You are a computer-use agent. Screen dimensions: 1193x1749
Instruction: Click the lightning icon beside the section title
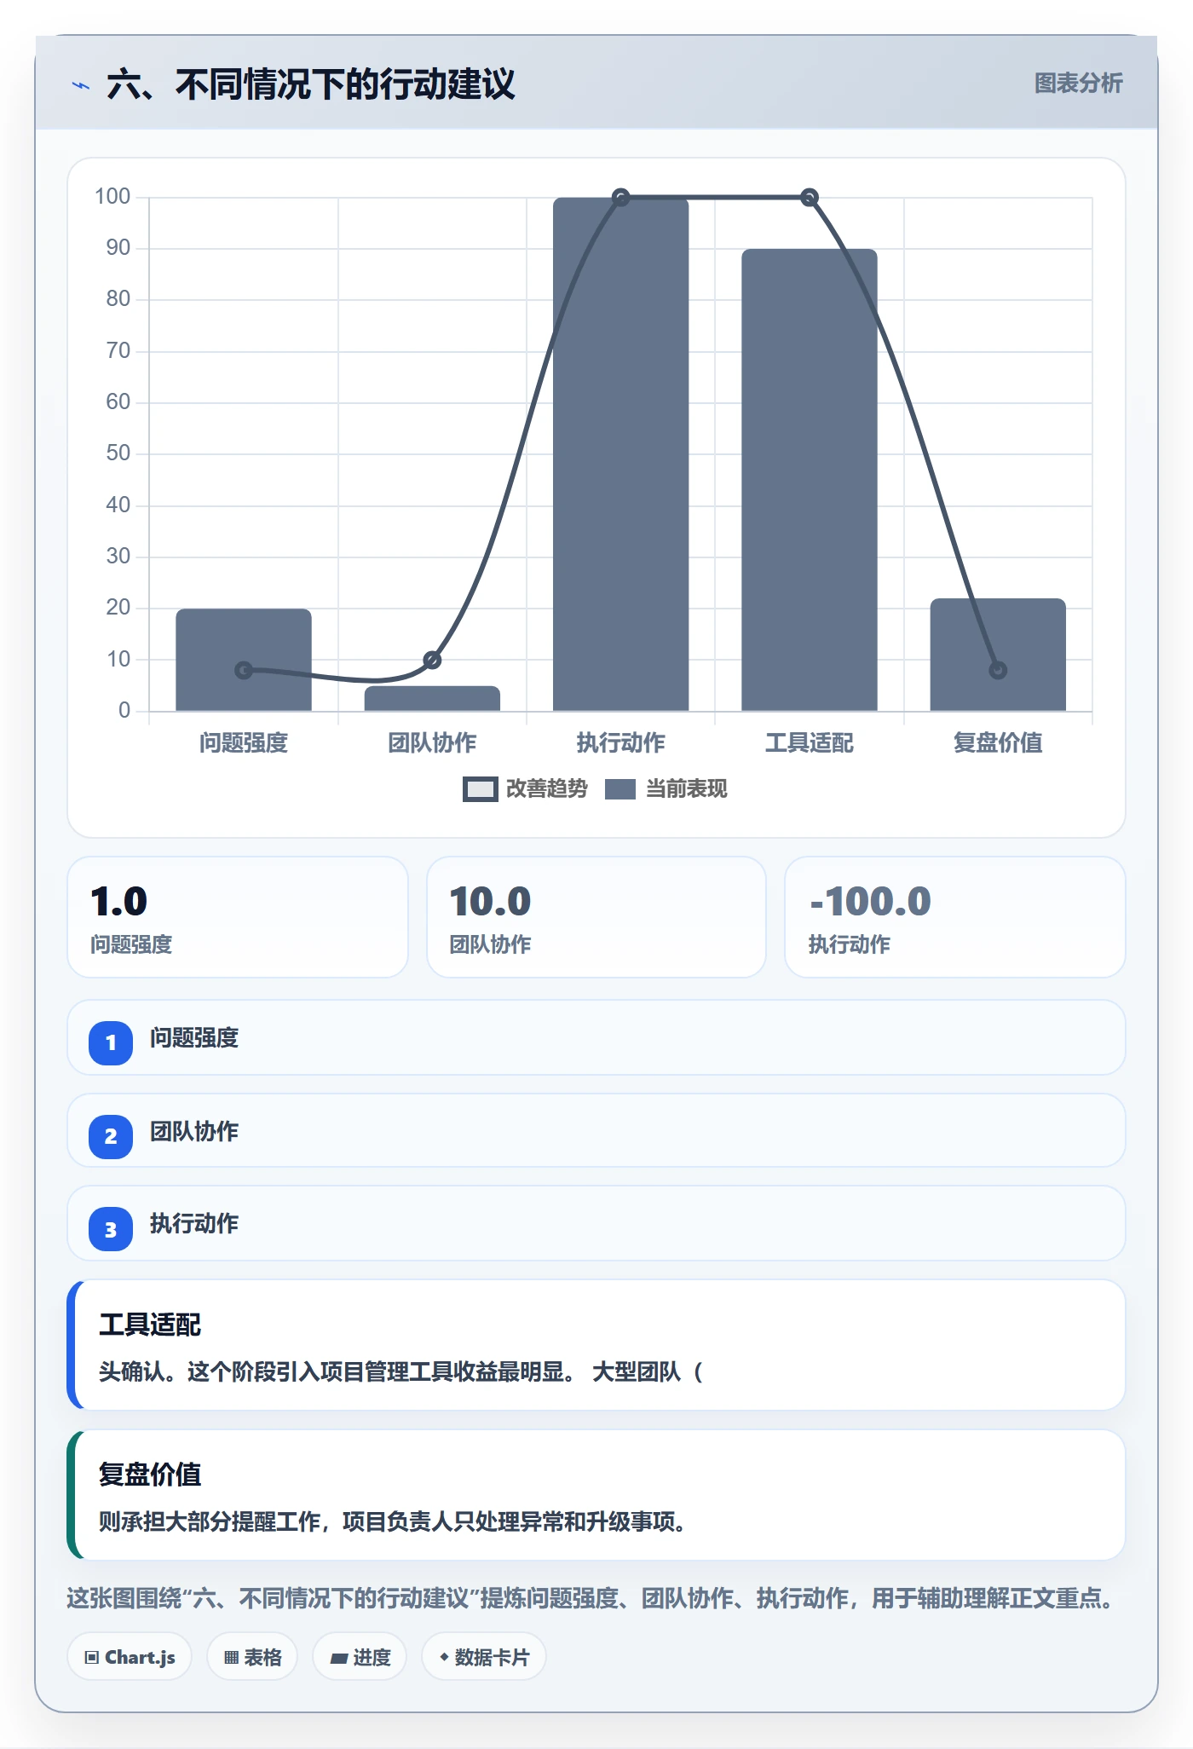(81, 85)
